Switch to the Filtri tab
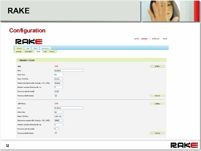The width and height of the screenshot is (201, 151). pos(28,48)
